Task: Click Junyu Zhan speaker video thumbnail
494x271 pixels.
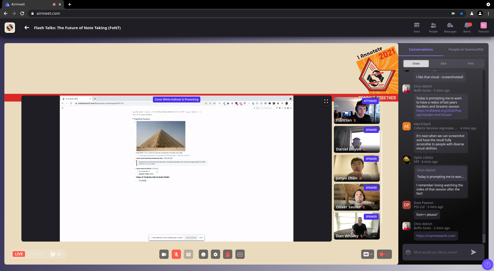Action: [x=357, y=168]
